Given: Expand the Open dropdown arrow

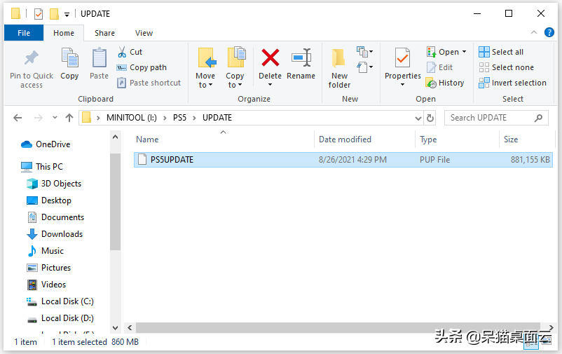Looking at the screenshot, I should 464,52.
